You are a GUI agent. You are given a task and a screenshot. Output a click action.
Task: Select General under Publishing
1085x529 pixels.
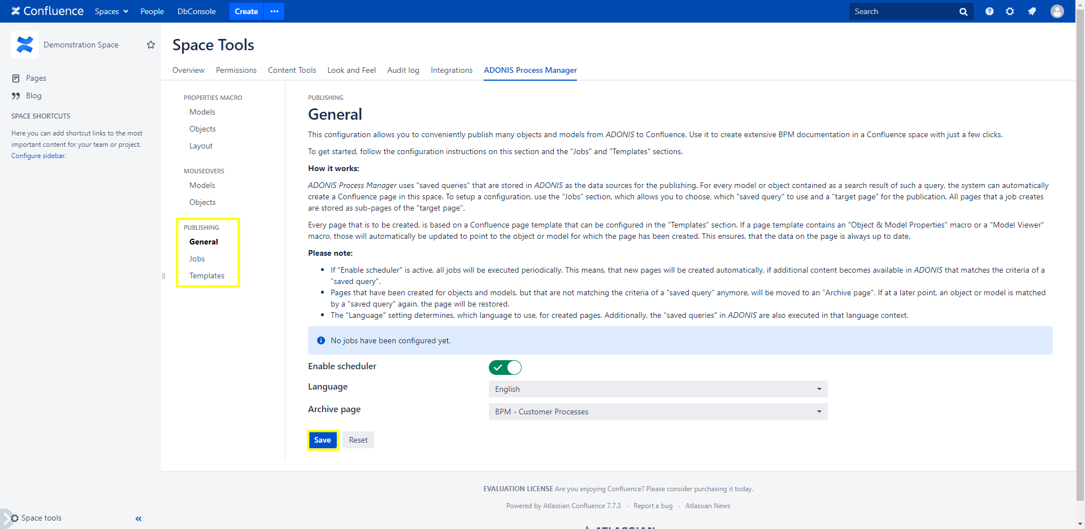click(x=203, y=242)
